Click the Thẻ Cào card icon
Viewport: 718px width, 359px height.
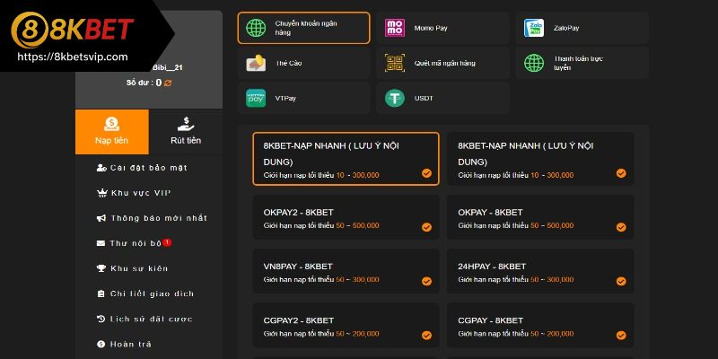[x=256, y=63]
